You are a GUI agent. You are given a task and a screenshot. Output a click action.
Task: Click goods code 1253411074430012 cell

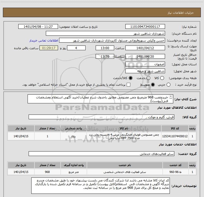[175, 136]
